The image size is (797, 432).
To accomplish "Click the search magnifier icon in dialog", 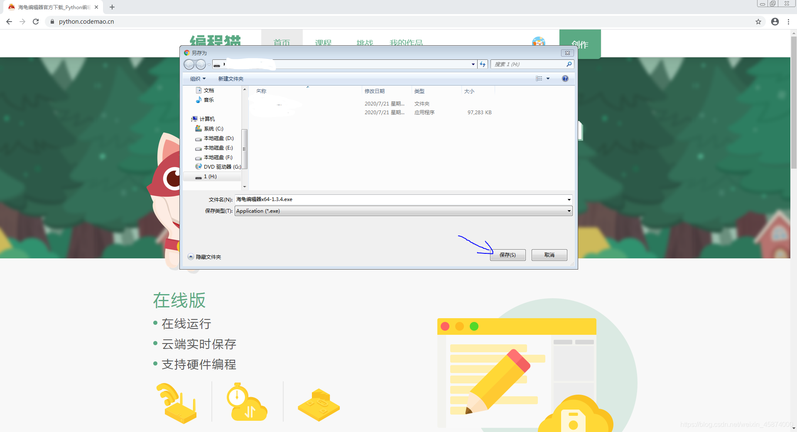I will 569,64.
